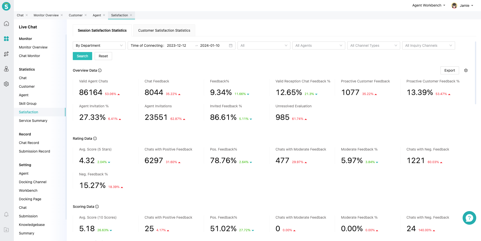
Task: Click the Avg. Score (5 Stars) value 4.32
Action: pos(87,161)
